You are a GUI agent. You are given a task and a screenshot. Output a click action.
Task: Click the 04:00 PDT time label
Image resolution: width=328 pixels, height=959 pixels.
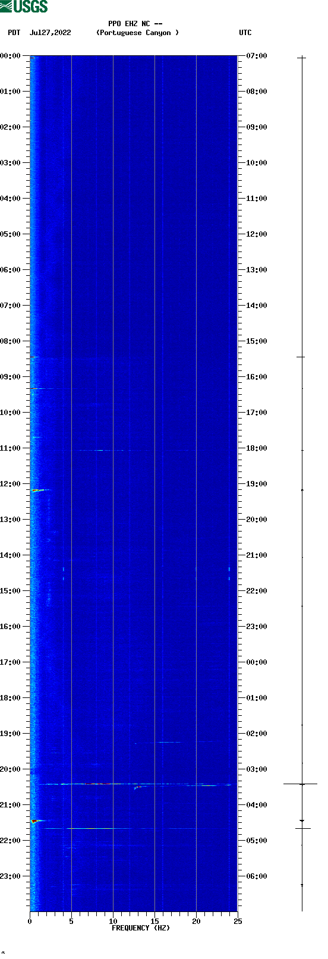point(10,199)
